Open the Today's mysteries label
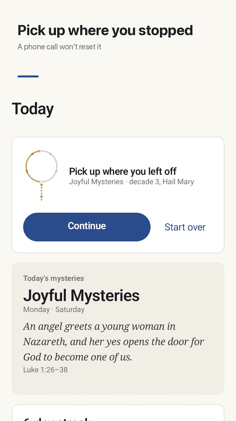 point(53,279)
